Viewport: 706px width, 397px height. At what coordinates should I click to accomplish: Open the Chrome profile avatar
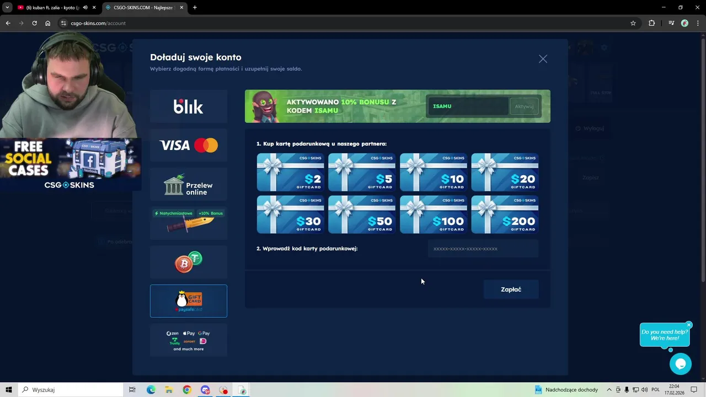[x=684, y=23]
